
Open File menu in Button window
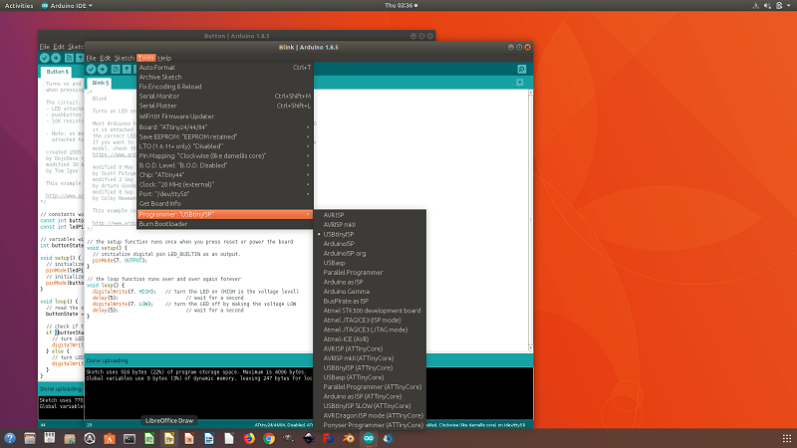tap(45, 47)
